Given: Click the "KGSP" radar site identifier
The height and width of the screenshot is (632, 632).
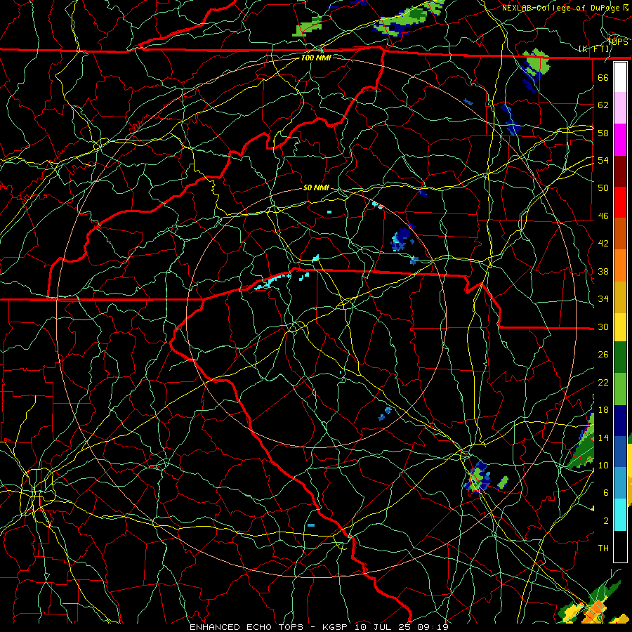Looking at the screenshot, I should (x=336, y=627).
